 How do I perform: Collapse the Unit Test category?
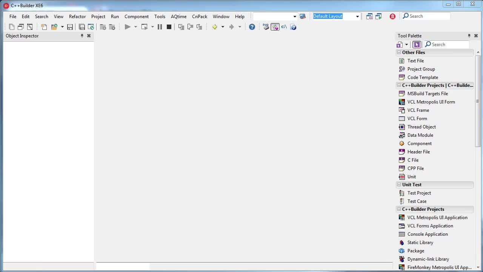coord(399,185)
